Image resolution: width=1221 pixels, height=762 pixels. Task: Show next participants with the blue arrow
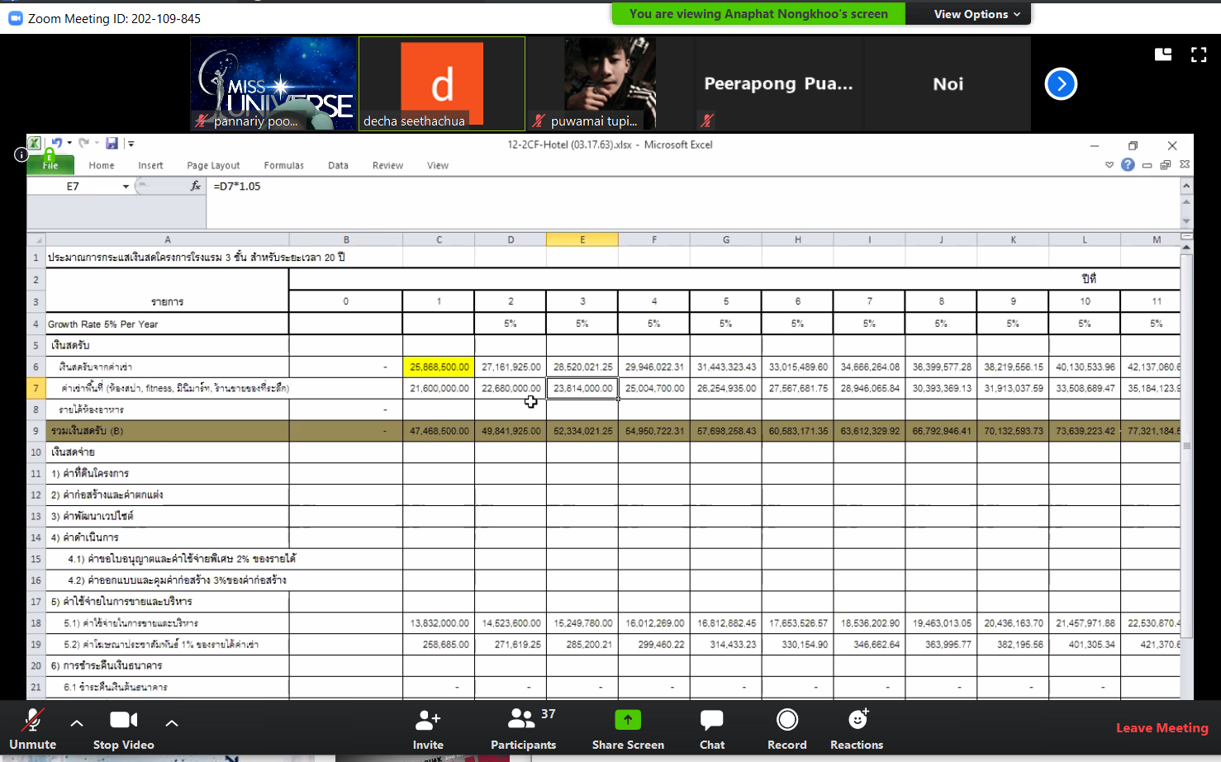1061,84
